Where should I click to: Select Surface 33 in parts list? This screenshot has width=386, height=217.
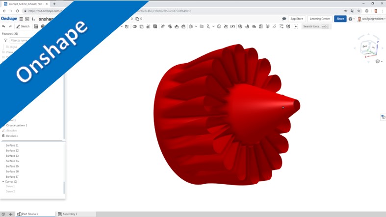[12, 156]
